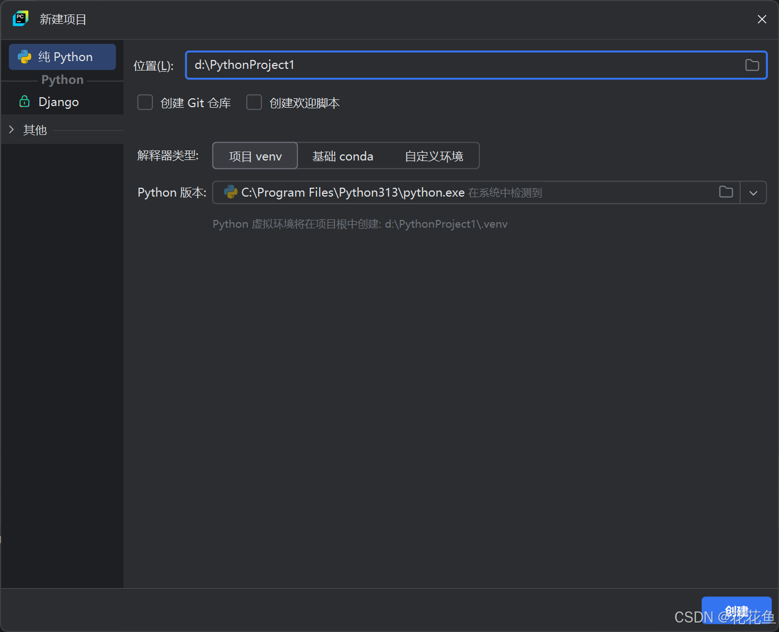Viewport: 779px width, 632px height.
Task: Close the 新建项目 dialog
Action: pos(762,19)
